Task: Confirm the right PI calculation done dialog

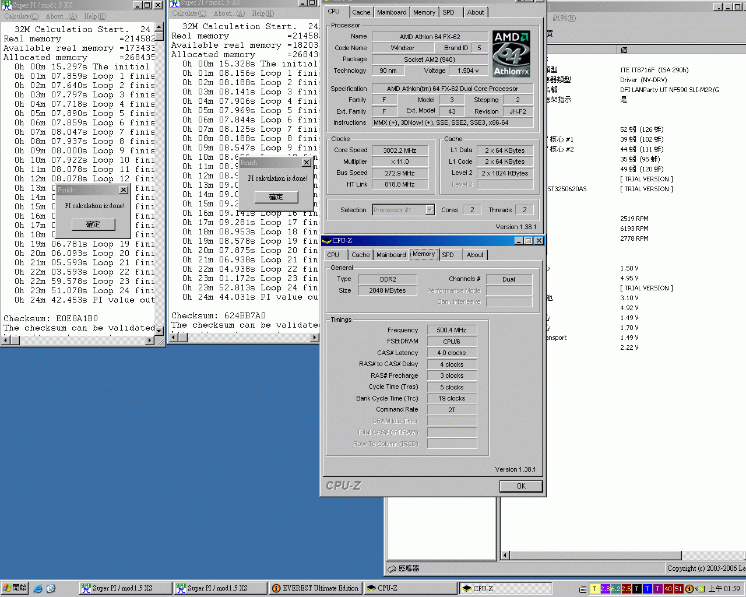Action: 276,197
